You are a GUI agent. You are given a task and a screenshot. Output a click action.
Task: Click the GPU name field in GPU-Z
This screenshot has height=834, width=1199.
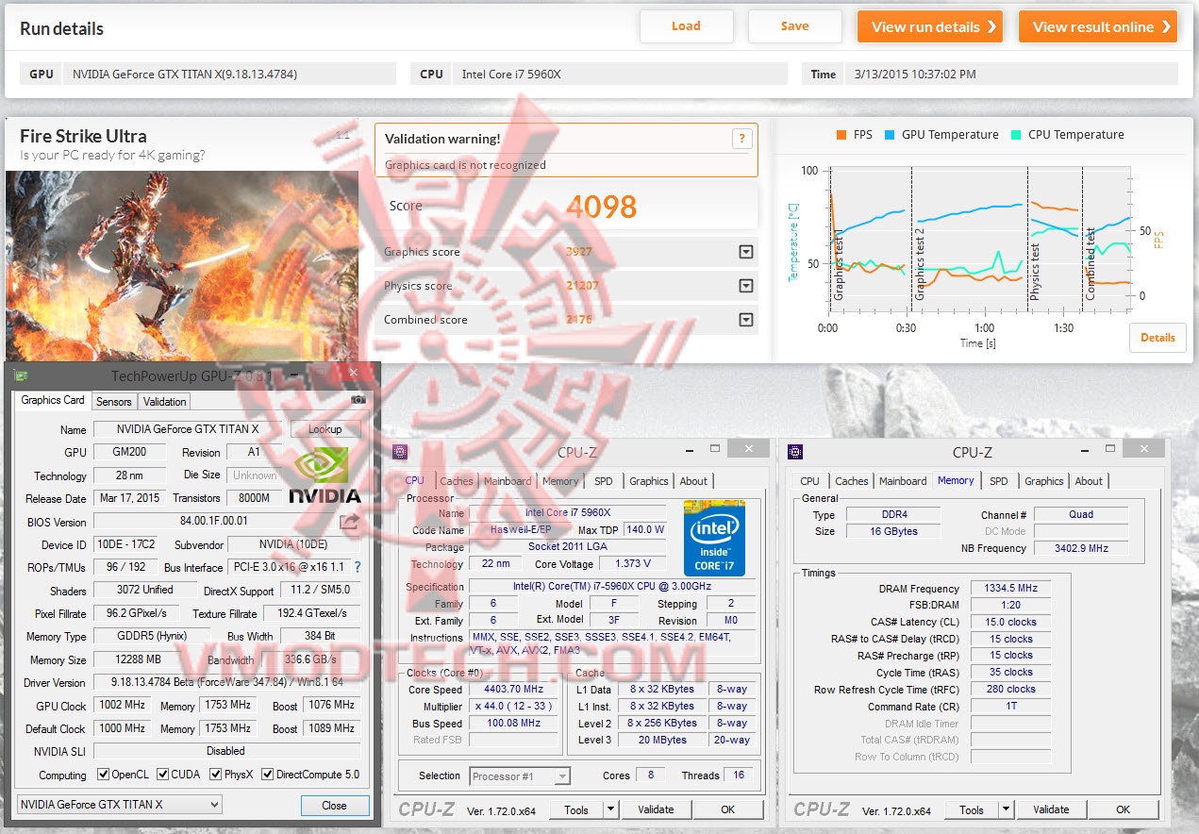point(188,429)
